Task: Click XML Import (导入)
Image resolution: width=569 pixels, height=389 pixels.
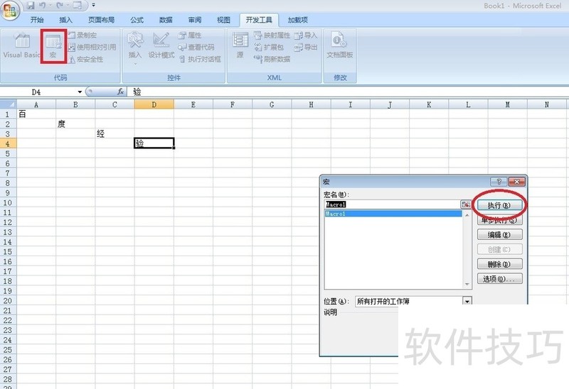Action: click(306, 35)
